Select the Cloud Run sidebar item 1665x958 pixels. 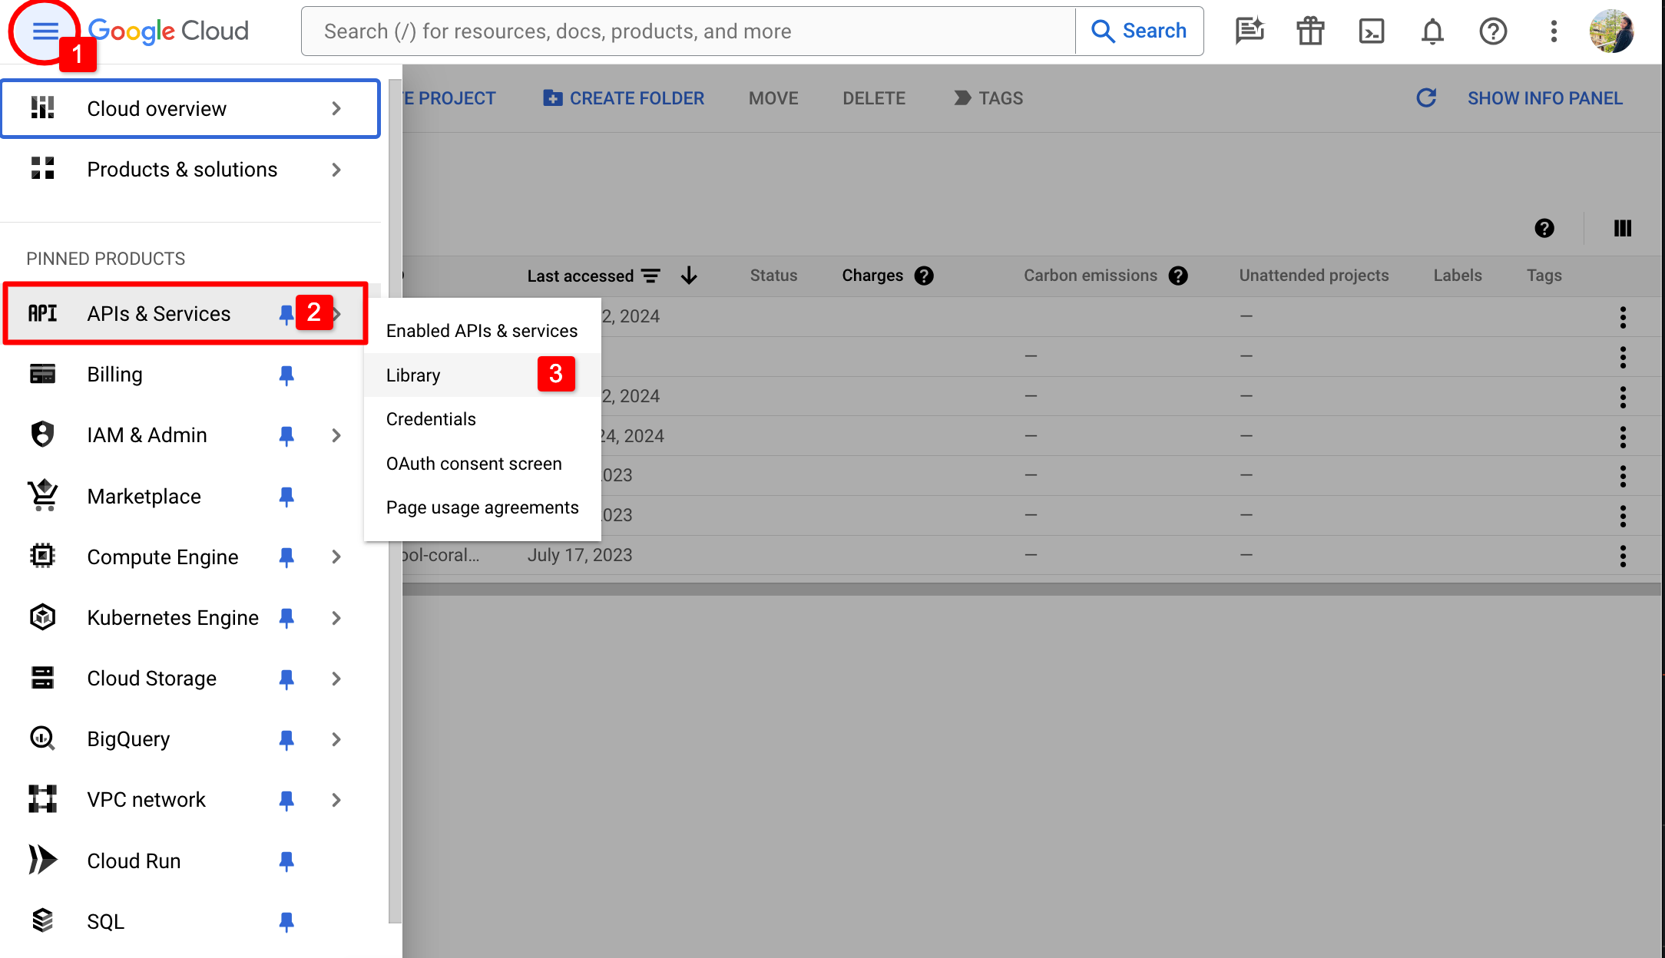pyautogui.click(x=134, y=861)
